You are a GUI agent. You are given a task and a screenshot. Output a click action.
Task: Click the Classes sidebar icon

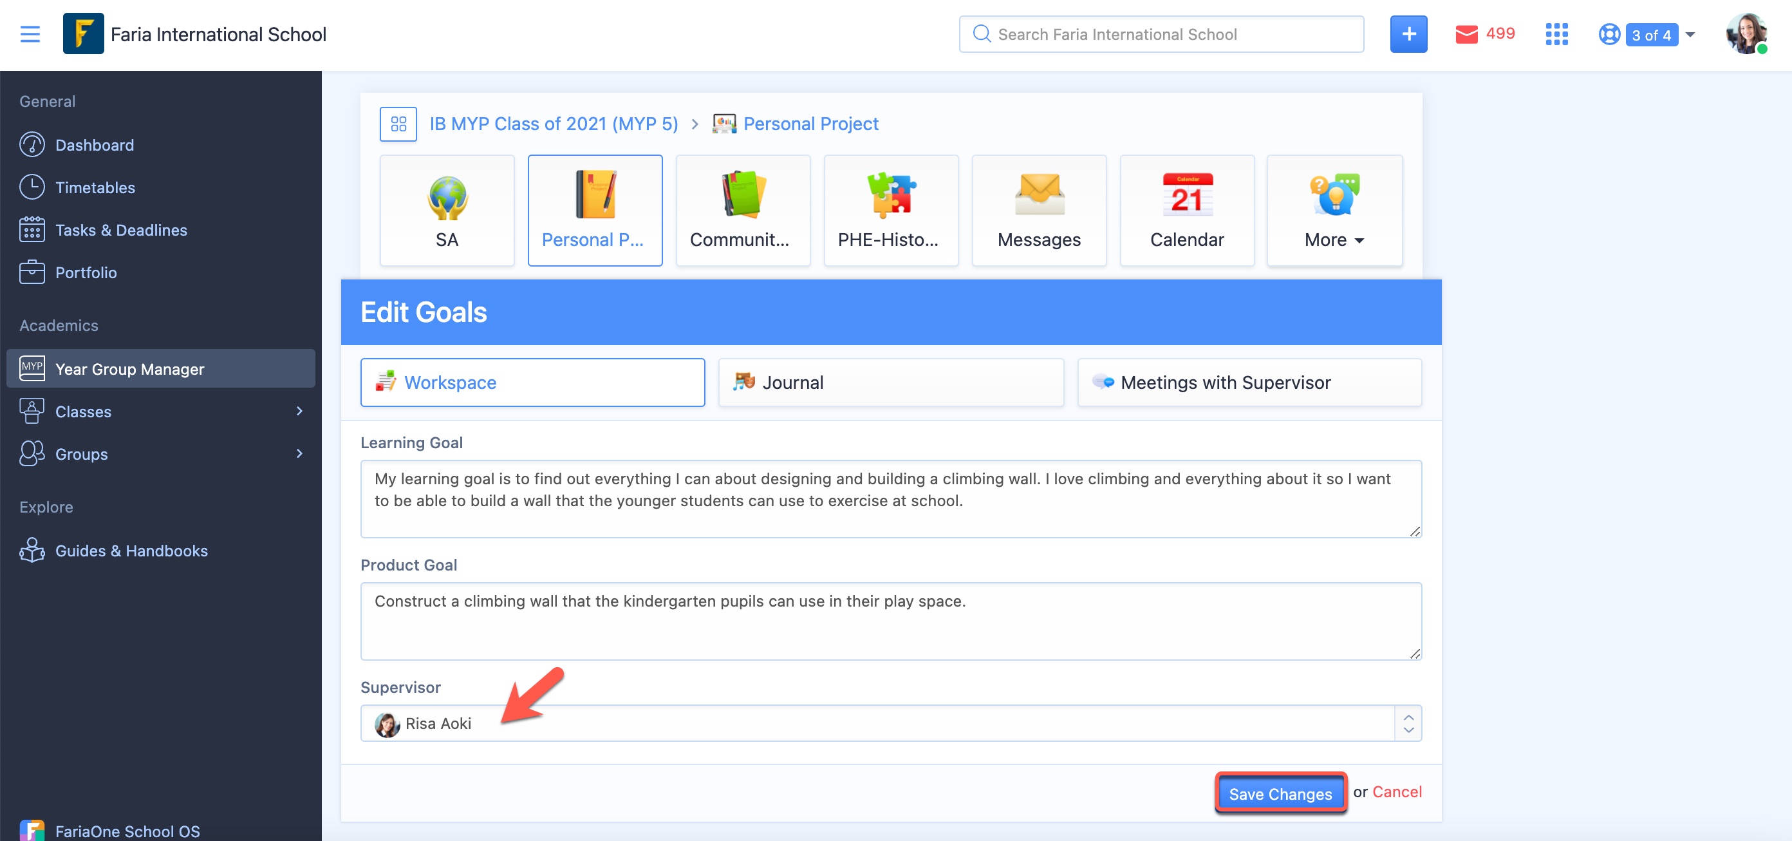pos(32,411)
